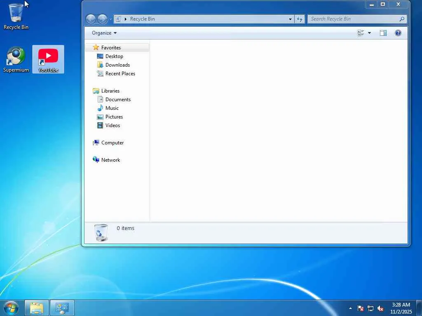Open the network status tray icon
The width and height of the screenshot is (422, 316).
pos(370,308)
